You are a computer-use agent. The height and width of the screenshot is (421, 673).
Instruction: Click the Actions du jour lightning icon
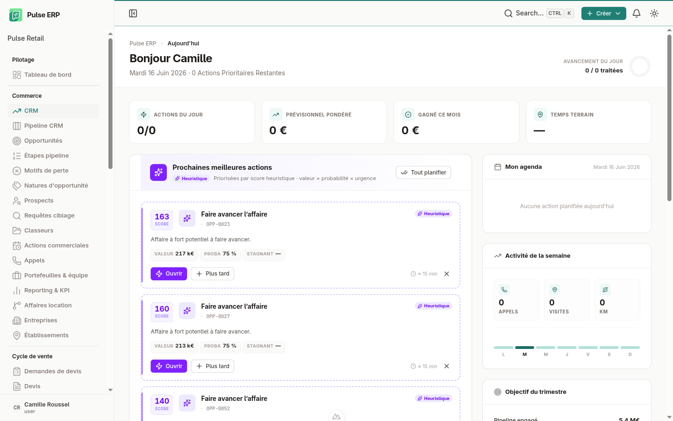pos(143,115)
